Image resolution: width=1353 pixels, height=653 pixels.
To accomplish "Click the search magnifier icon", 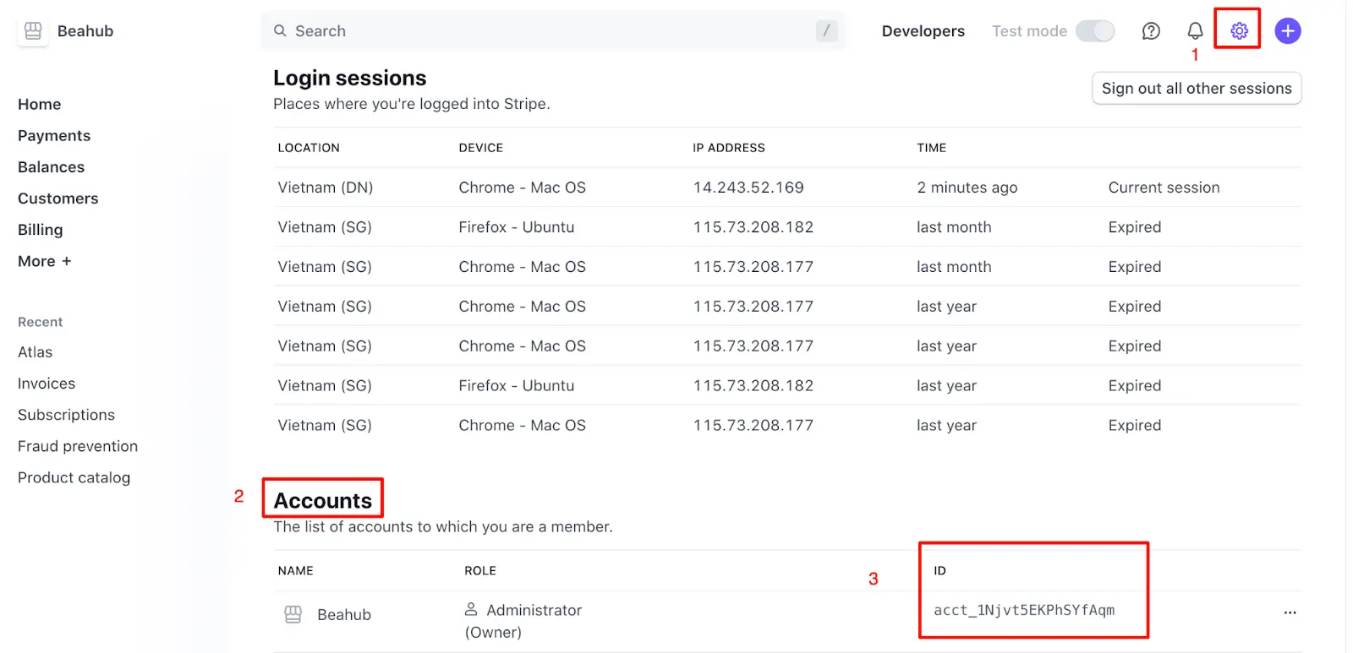I will pos(280,31).
